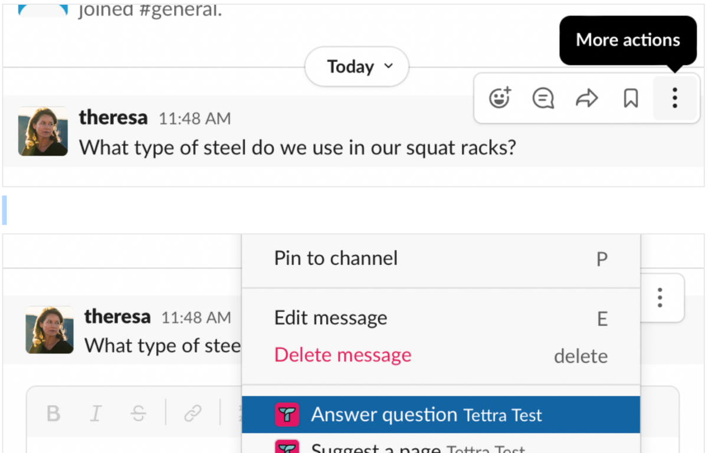Select Pin to channel from the menu
This screenshot has width=708, height=453.
(x=335, y=258)
